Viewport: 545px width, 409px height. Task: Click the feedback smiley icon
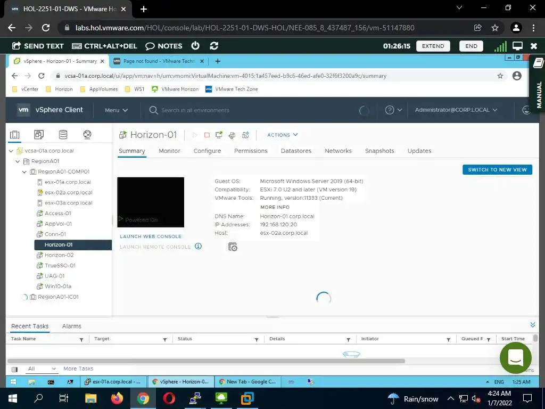coord(526,110)
